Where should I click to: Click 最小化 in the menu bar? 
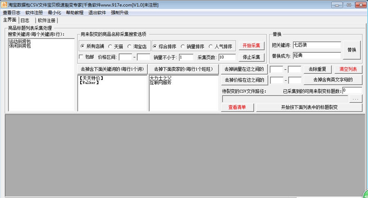54,13
